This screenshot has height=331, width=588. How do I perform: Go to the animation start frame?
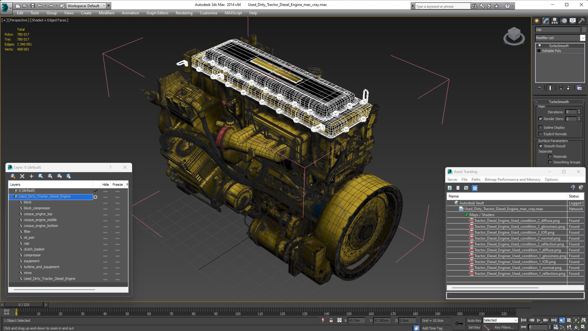(524, 320)
